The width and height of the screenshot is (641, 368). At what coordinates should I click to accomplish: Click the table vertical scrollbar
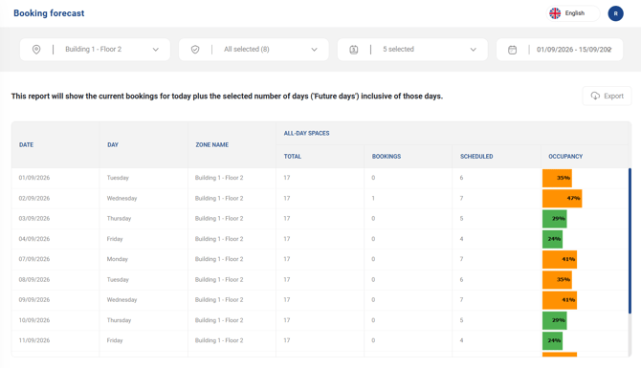(630, 241)
